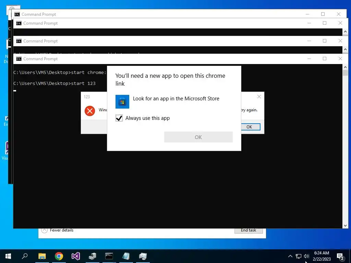Screen dimensions: 351x263
Task: Click OK in the 123 error dialog
Action: 251,127
